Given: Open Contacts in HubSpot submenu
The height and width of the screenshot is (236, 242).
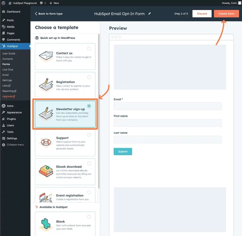Looking at the screenshot, I should click(x=7, y=59).
